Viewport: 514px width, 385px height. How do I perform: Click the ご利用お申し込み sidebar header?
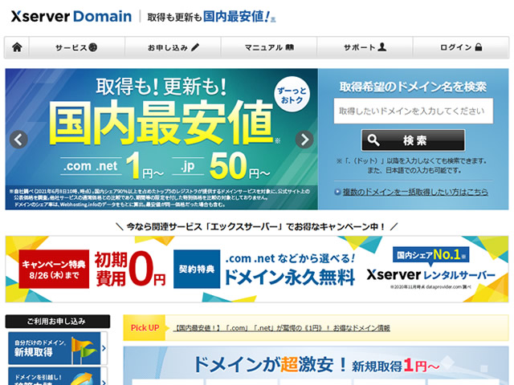(58, 322)
